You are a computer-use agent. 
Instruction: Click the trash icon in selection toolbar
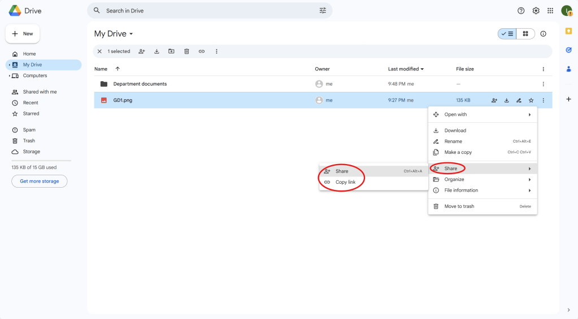(x=186, y=51)
